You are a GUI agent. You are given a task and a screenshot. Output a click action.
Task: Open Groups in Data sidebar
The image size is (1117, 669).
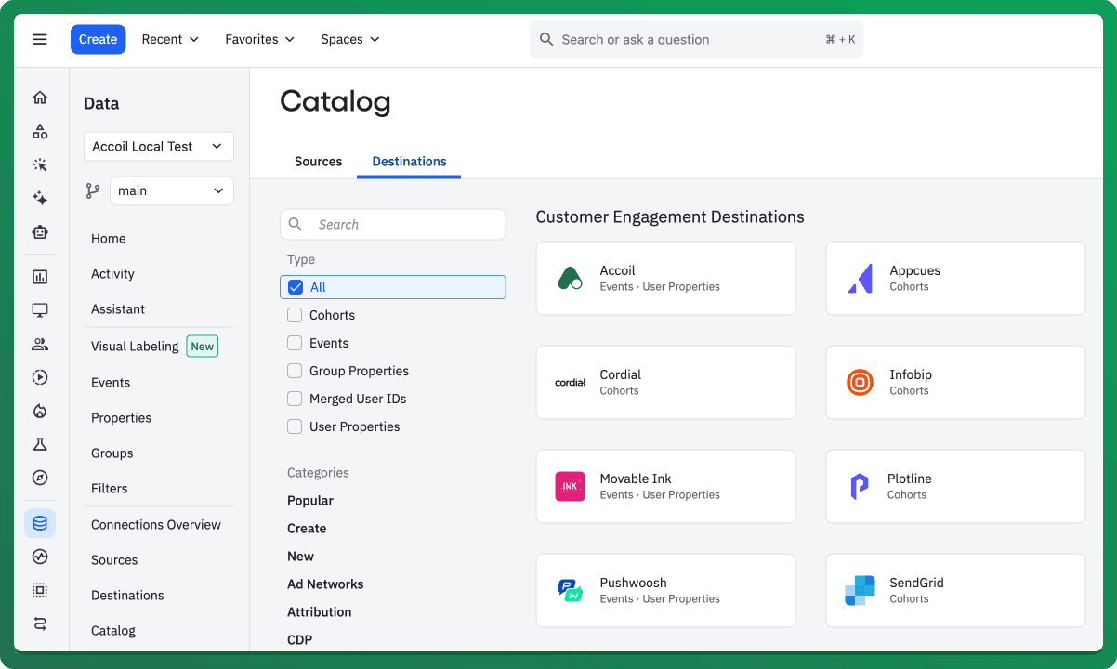[x=112, y=453]
